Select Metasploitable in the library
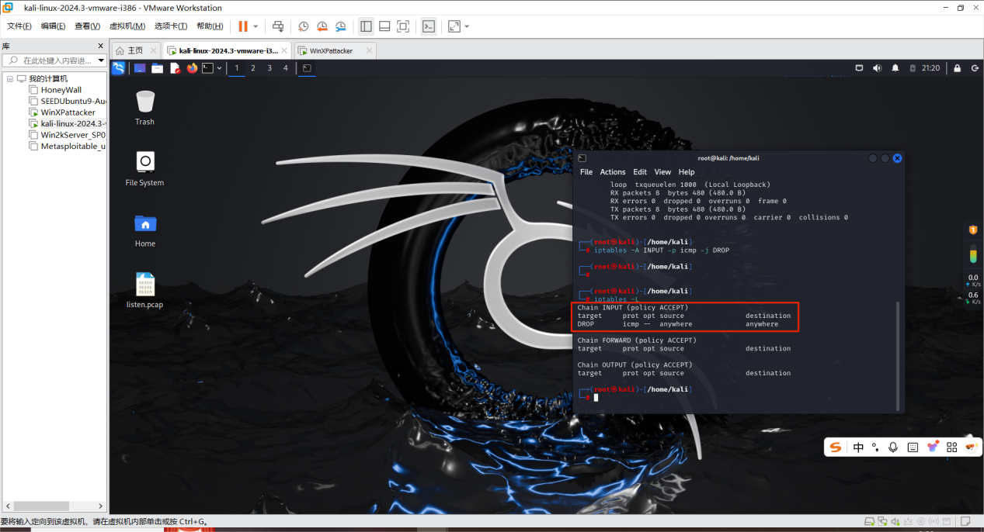Viewport: 984px width, 532px height. 68,146
